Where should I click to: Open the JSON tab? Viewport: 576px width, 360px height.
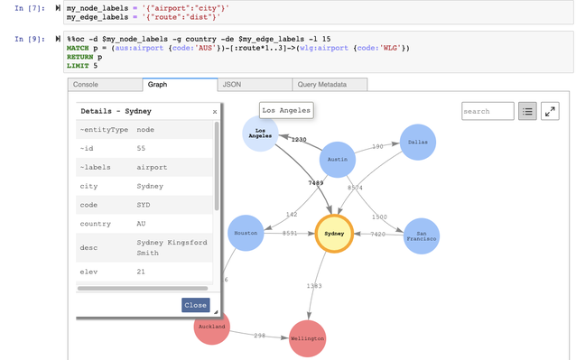tap(255, 85)
